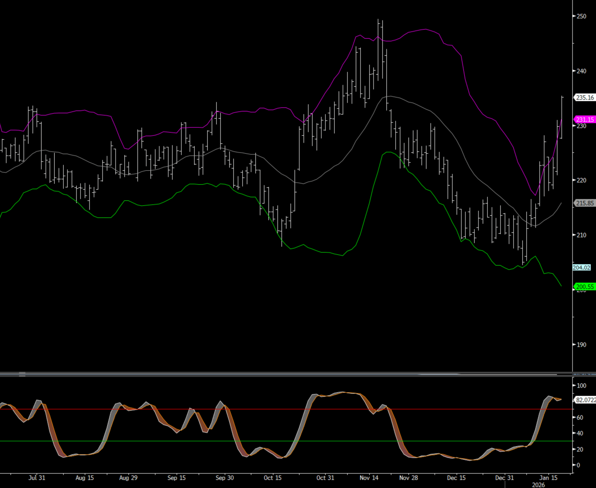
Task: Click the Dec 31 date label
Action: click(x=504, y=477)
